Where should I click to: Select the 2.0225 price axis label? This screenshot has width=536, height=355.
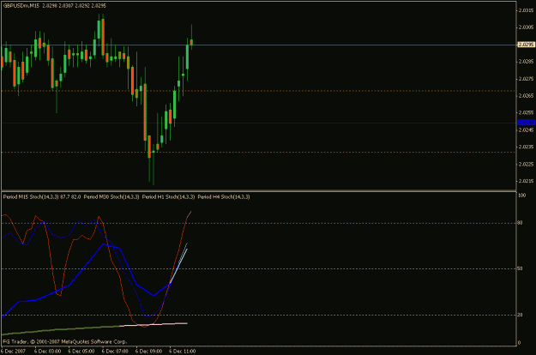pos(526,164)
